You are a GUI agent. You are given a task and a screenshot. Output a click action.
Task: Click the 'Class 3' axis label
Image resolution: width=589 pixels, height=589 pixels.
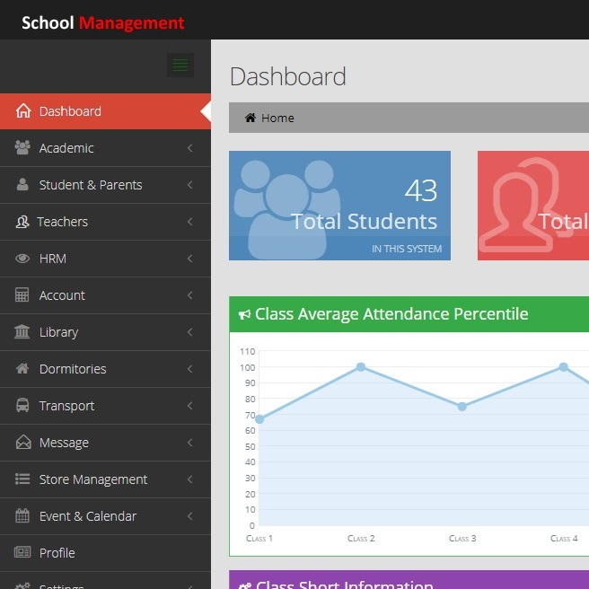pyautogui.click(x=462, y=539)
